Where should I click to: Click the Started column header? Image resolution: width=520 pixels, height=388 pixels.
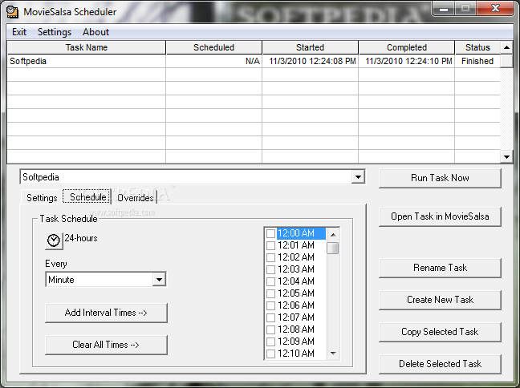(x=310, y=47)
